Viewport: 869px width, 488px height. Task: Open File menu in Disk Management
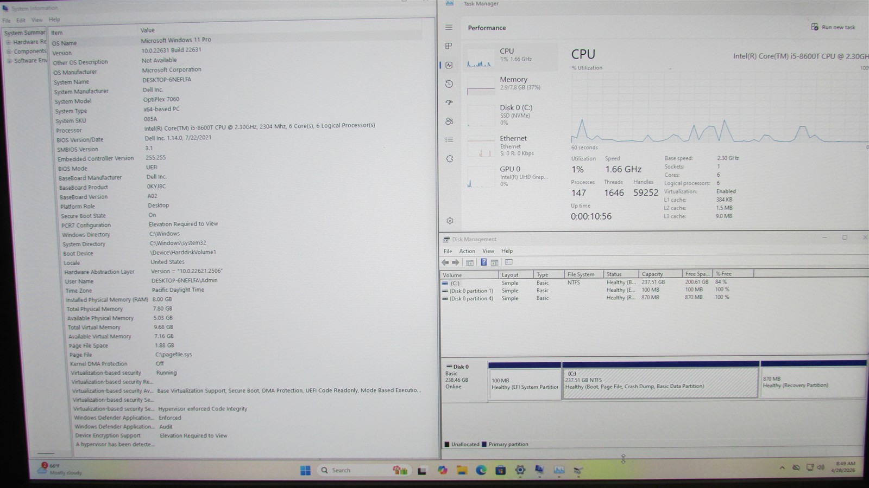[448, 251]
